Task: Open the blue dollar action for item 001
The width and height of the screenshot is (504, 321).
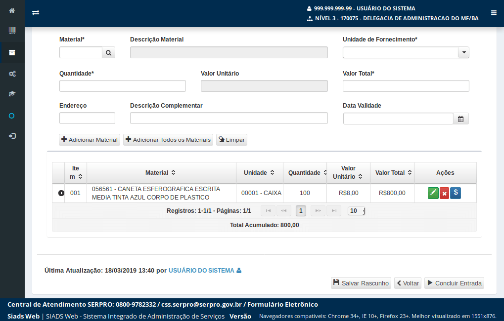Action: (x=456, y=193)
